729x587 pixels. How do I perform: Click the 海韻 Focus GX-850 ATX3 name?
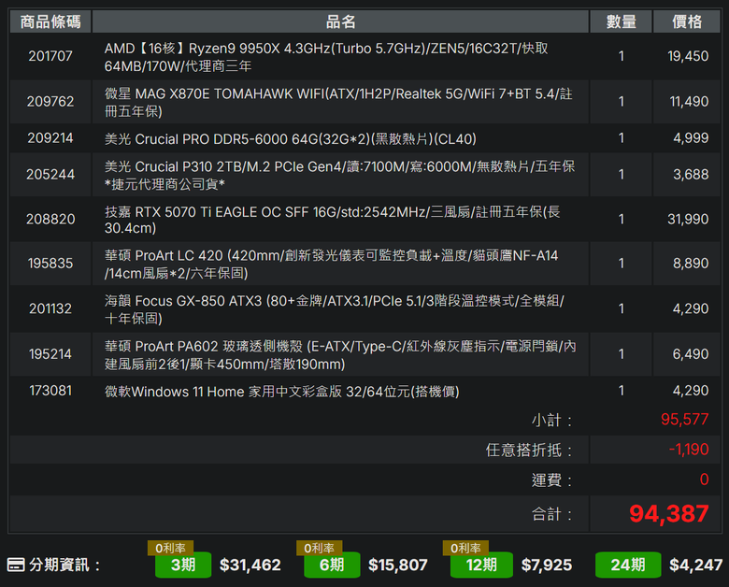[x=335, y=309]
